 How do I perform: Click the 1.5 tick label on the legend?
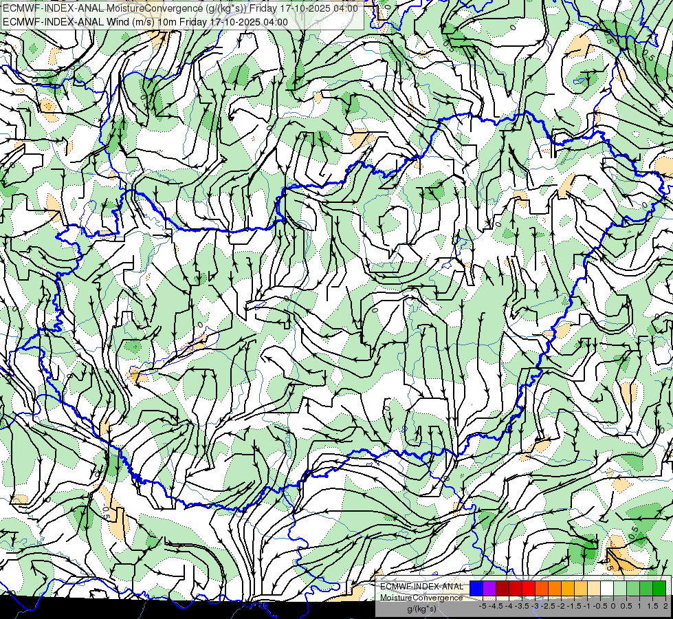click(x=650, y=606)
